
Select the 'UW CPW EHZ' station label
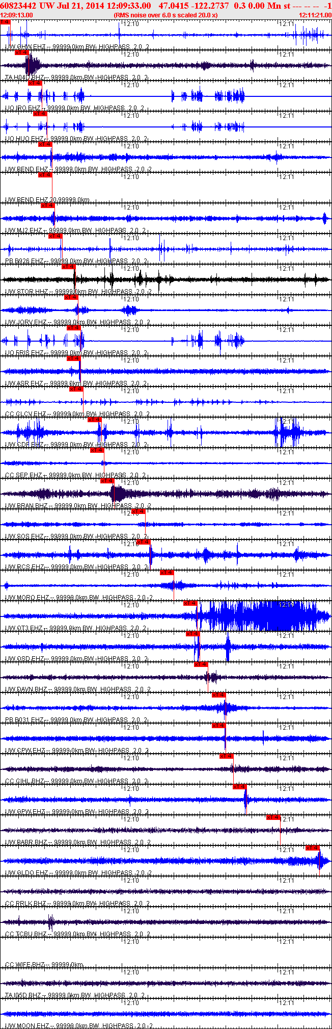(x=76, y=751)
